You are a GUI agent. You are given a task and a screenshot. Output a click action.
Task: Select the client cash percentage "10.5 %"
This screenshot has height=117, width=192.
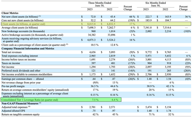click(x=94, y=45)
